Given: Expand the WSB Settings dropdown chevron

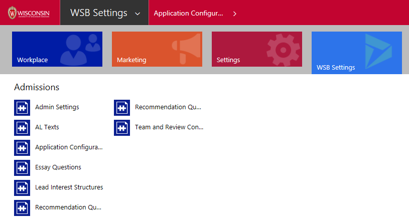Looking at the screenshot, I should 138,14.
